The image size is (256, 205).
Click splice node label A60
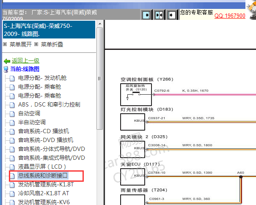pyautogui.click(x=241, y=172)
